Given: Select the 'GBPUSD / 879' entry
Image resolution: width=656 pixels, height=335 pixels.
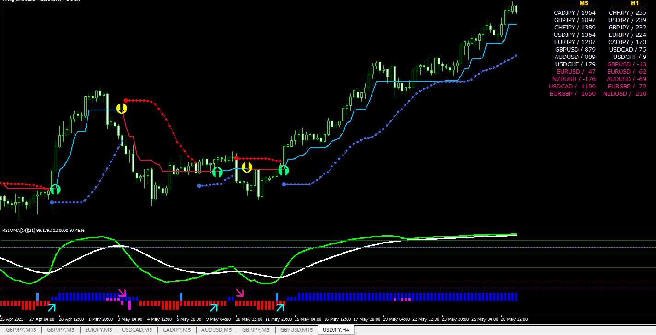Looking at the screenshot, I should click(x=575, y=50).
